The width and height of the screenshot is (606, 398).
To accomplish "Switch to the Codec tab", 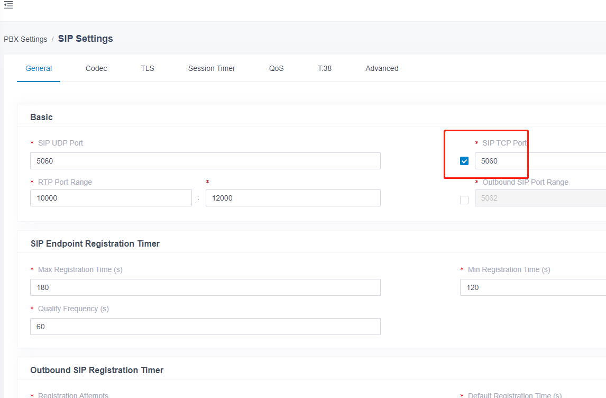I will coord(96,68).
